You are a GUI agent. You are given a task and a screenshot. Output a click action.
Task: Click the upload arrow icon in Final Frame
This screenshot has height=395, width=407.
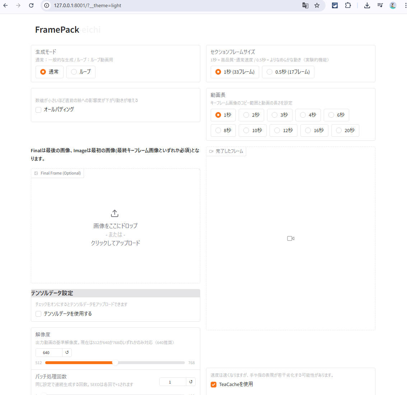coord(115,213)
